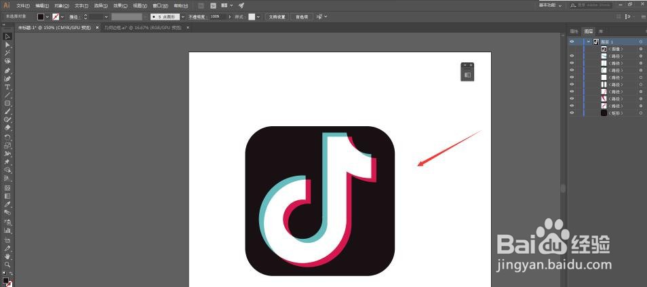This screenshot has height=287, width=647.
Task: Click target circle of <矩形> item
Action: pyautogui.click(x=641, y=113)
